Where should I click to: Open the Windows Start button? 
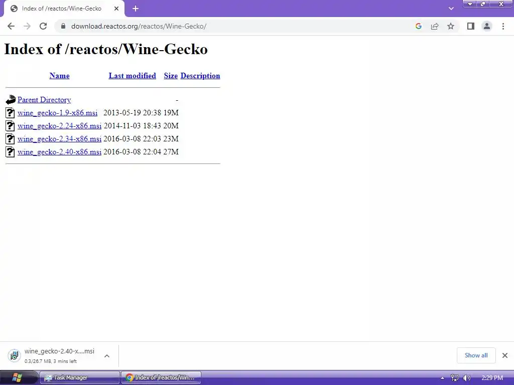coord(17,378)
